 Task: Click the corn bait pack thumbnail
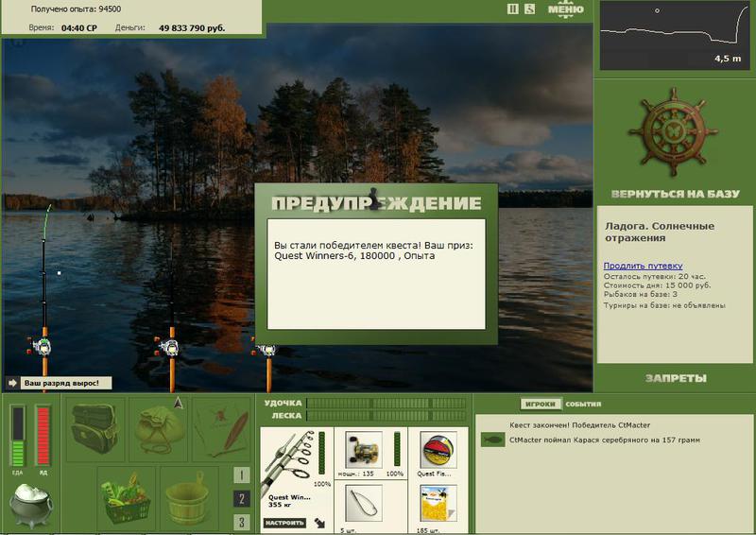pyautogui.click(x=438, y=504)
